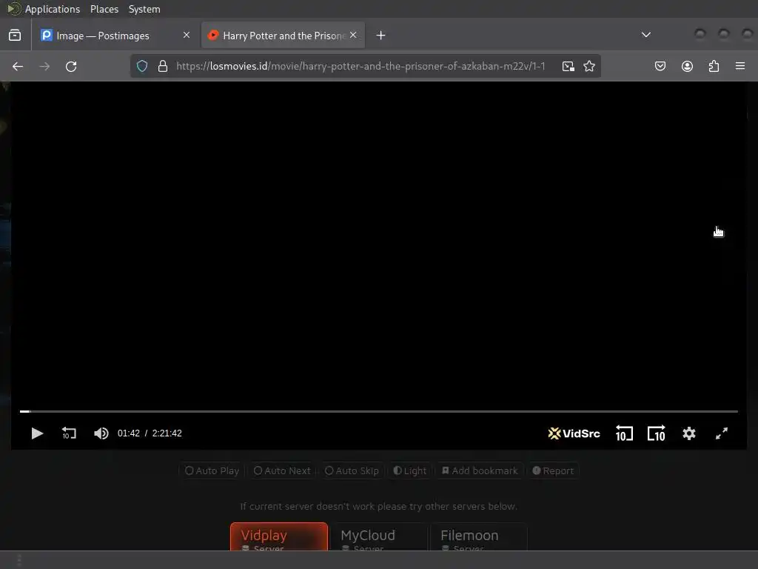Play the video with the play button
Screen dimensions: 758x569
[x=37, y=433]
